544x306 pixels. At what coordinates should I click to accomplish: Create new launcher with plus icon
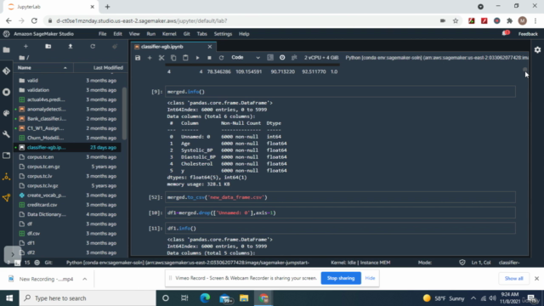coord(25,46)
